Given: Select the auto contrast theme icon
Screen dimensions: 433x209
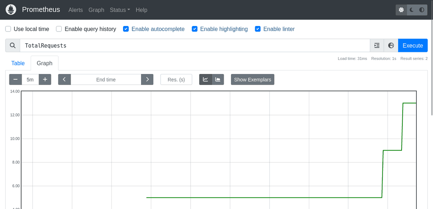Looking at the screenshot, I should click(x=421, y=10).
